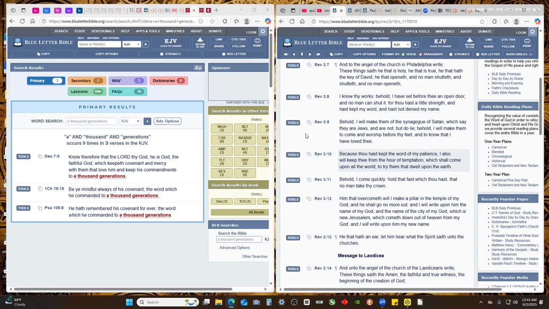549x309 pixels.
Task: Click Return to Top in left window
Action: point(200,42)
